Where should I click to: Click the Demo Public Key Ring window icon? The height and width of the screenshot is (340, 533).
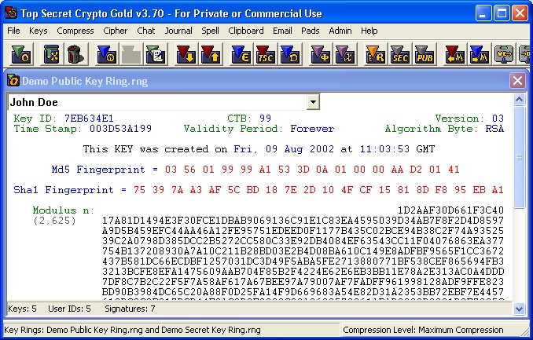click(13, 81)
